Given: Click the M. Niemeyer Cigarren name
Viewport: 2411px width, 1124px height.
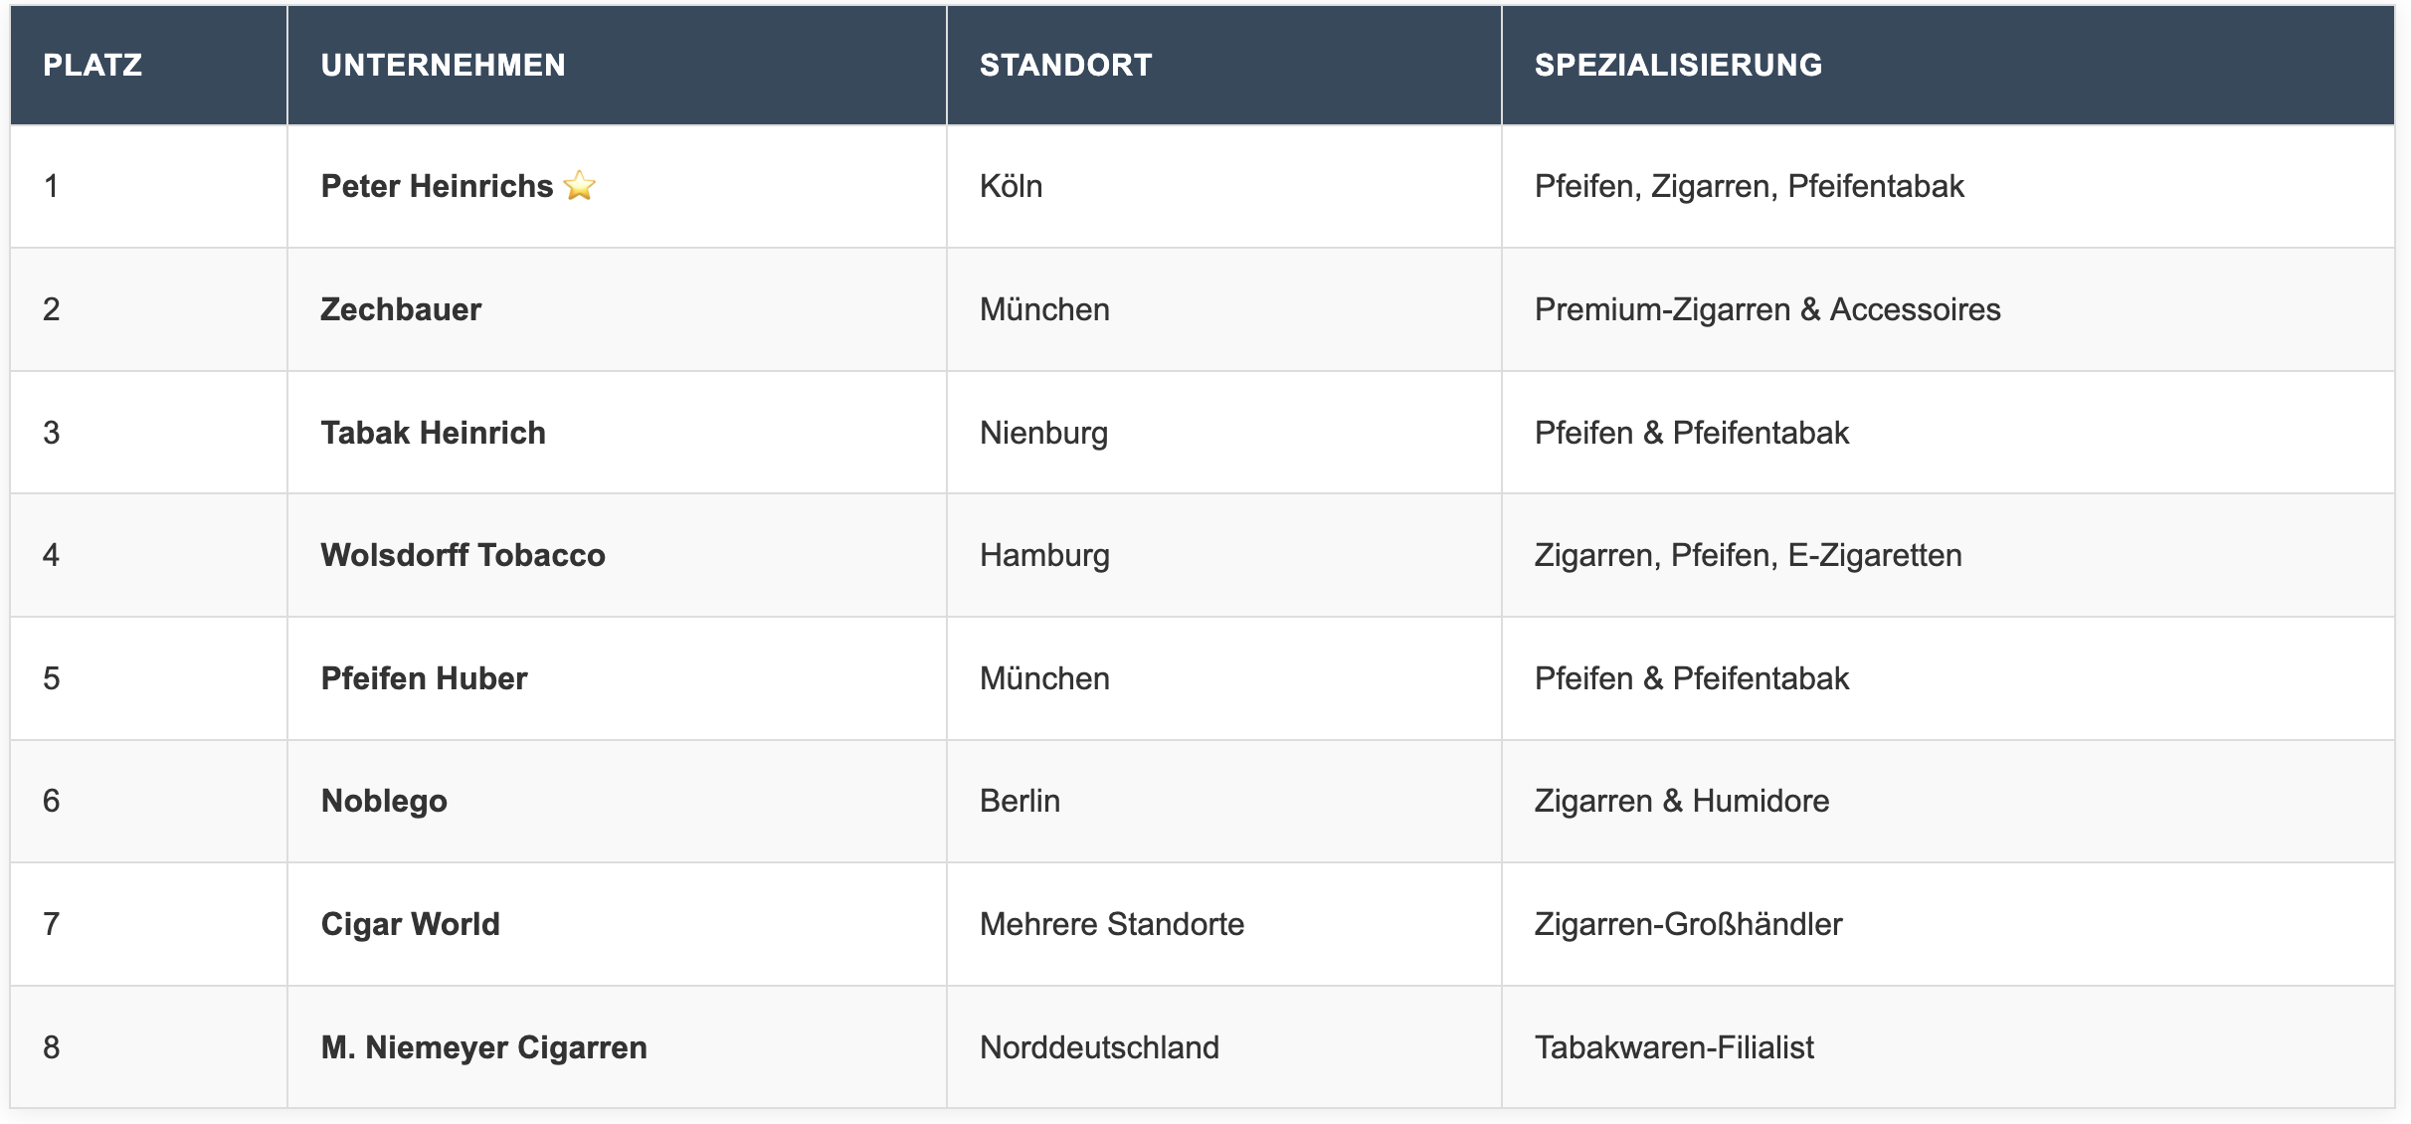Looking at the screenshot, I should (x=483, y=1047).
